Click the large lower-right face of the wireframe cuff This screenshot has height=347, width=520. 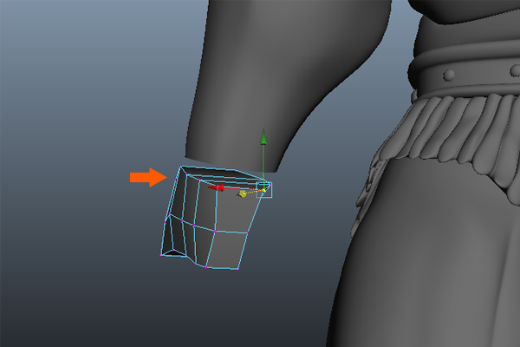(227, 251)
